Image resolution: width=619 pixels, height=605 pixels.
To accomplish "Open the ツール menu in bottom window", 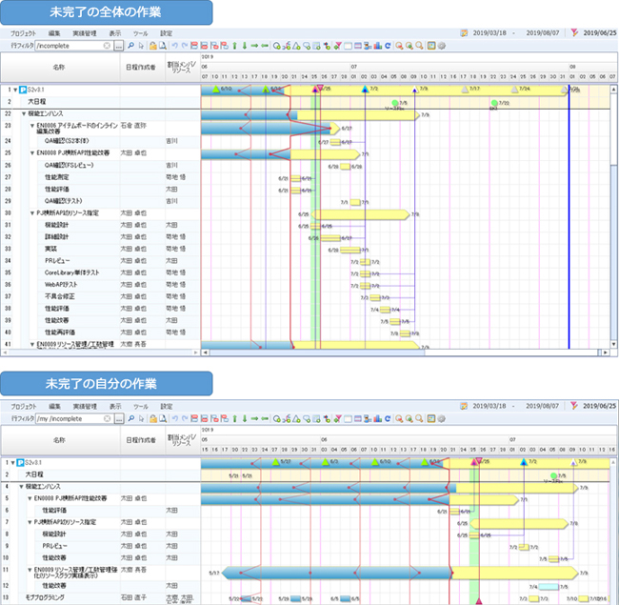I will [x=140, y=406].
